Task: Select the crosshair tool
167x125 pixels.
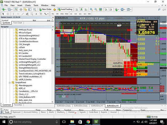Action: point(8,14)
